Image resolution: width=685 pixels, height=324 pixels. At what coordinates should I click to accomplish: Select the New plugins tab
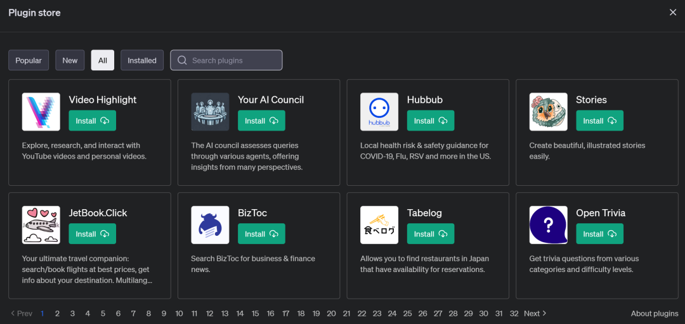[x=70, y=60]
